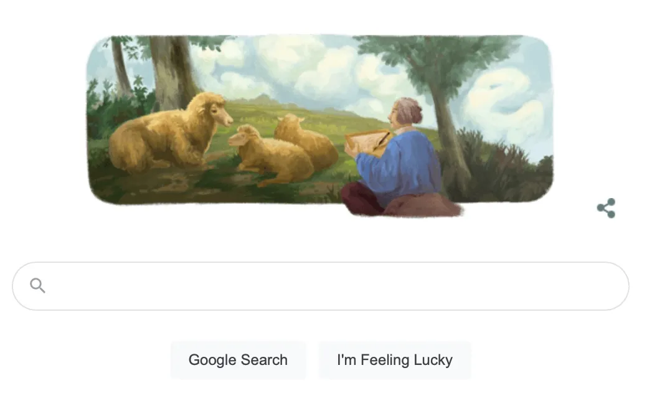Click the I'm Feeling Lucky button

pyautogui.click(x=394, y=360)
